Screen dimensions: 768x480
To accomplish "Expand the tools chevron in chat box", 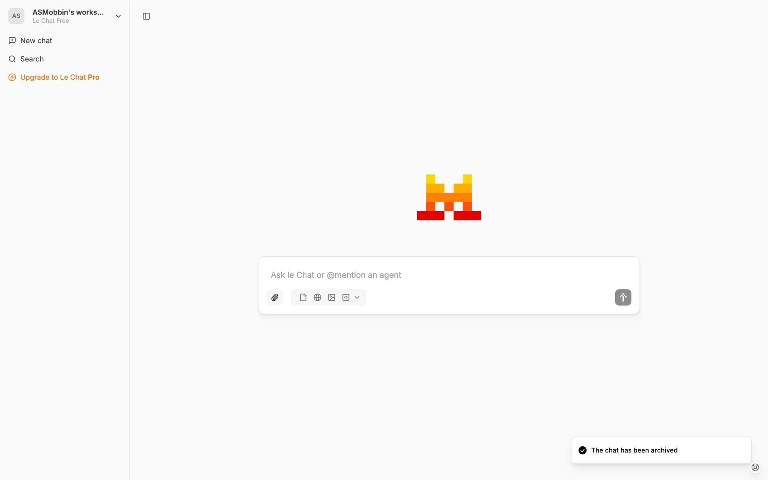I will point(357,297).
